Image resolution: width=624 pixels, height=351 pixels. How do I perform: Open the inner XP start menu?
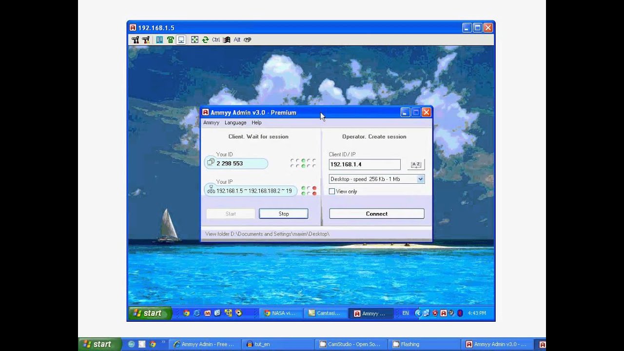[x=151, y=313]
